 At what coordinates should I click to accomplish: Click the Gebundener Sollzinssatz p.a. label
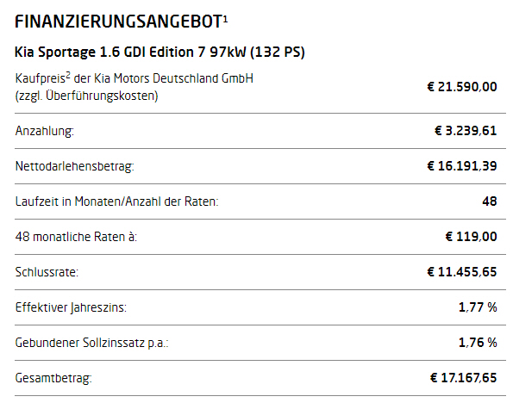(91, 343)
